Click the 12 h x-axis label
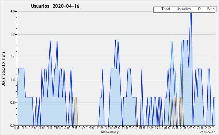The width and height of the screenshot is (219, 135). coord(116,128)
